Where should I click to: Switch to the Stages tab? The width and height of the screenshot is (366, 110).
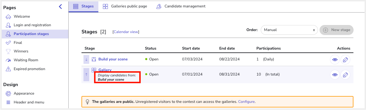pyautogui.click(x=83, y=6)
